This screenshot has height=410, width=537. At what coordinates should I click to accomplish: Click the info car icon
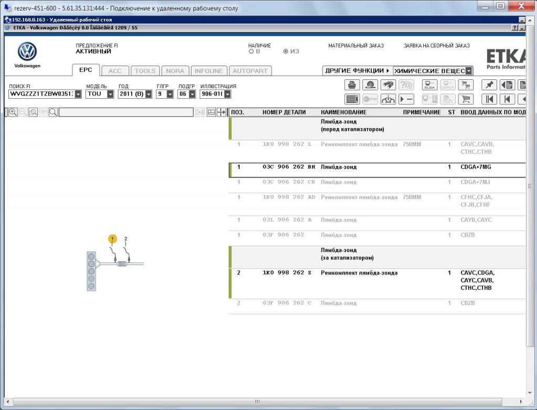pos(388,99)
